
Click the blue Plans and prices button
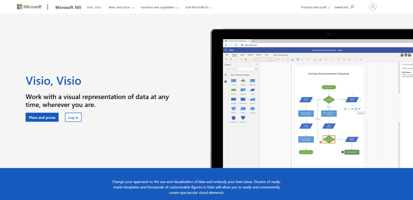(x=42, y=117)
